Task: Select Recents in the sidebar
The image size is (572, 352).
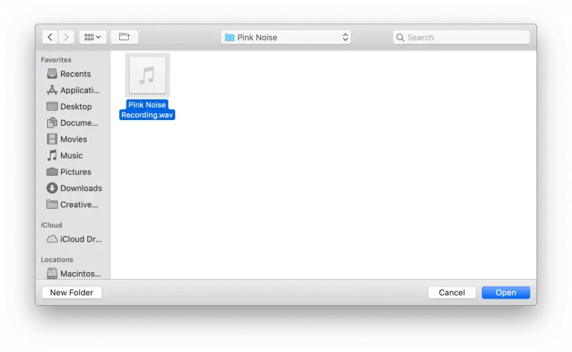Action: 74,74
